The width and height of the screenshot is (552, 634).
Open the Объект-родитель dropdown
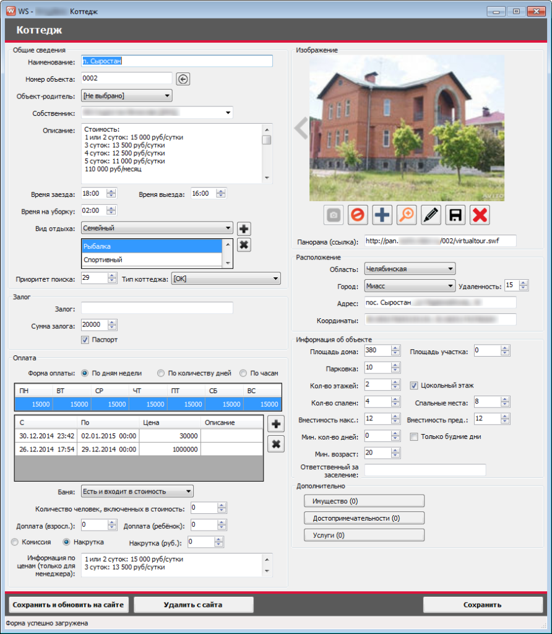(127, 96)
